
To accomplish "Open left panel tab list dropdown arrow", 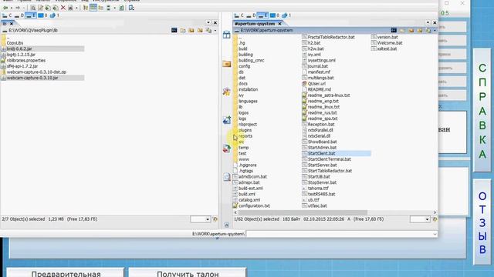I will click(x=208, y=22).
